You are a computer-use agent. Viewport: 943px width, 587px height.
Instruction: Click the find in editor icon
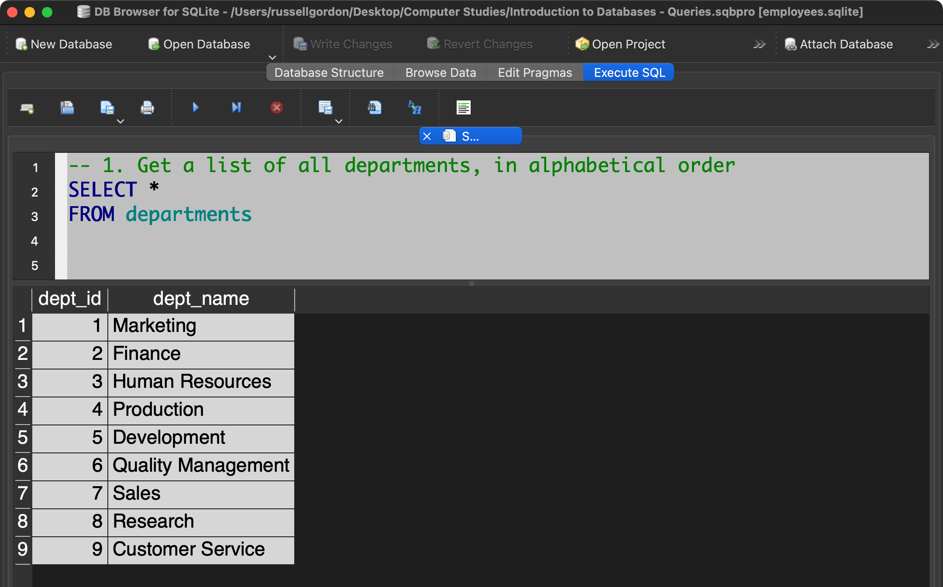coord(374,107)
